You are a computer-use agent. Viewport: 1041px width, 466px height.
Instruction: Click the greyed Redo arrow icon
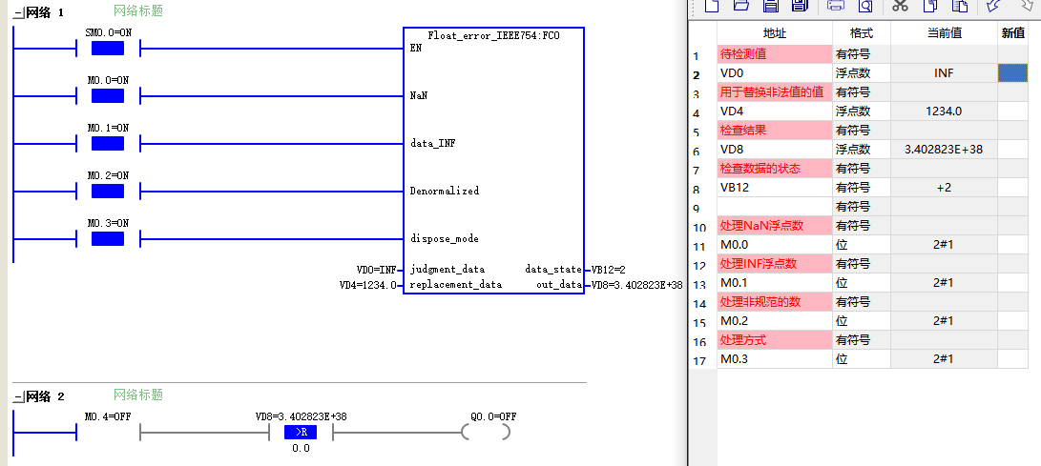(x=1027, y=6)
